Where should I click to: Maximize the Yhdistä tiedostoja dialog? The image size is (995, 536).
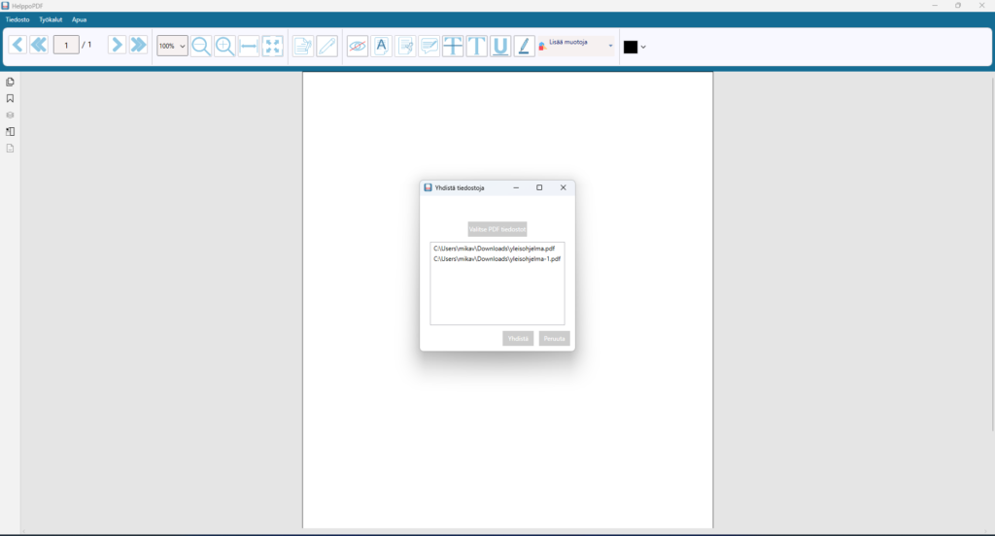click(539, 187)
